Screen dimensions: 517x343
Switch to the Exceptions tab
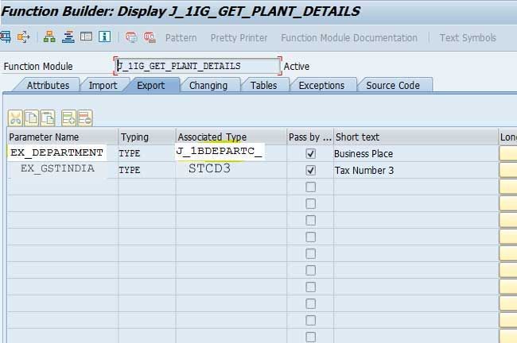coord(321,85)
